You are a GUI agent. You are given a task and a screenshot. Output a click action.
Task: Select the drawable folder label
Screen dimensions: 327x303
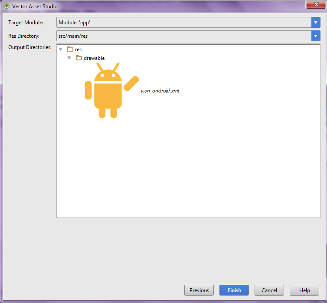(x=94, y=58)
